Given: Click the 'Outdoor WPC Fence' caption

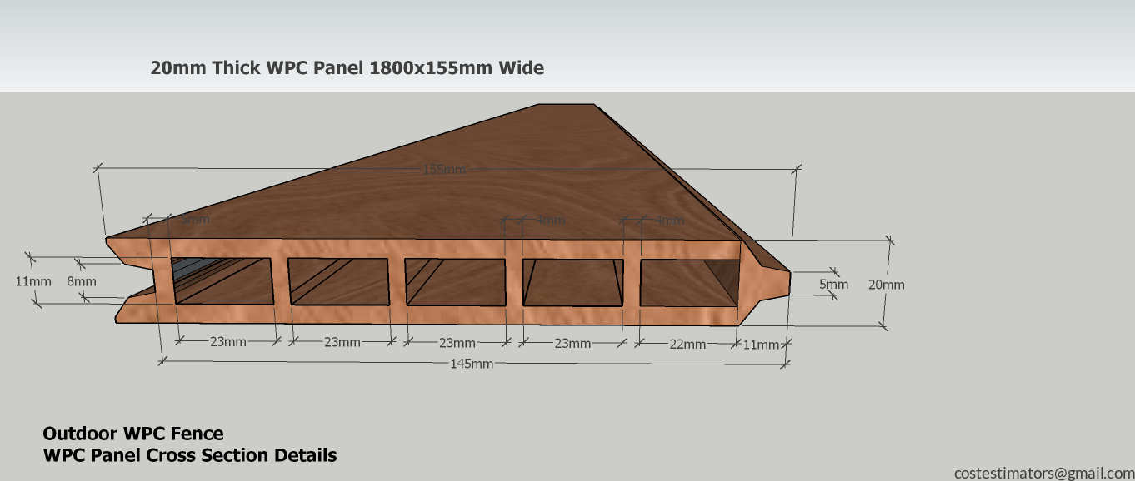Looking at the screenshot, I should [133, 434].
